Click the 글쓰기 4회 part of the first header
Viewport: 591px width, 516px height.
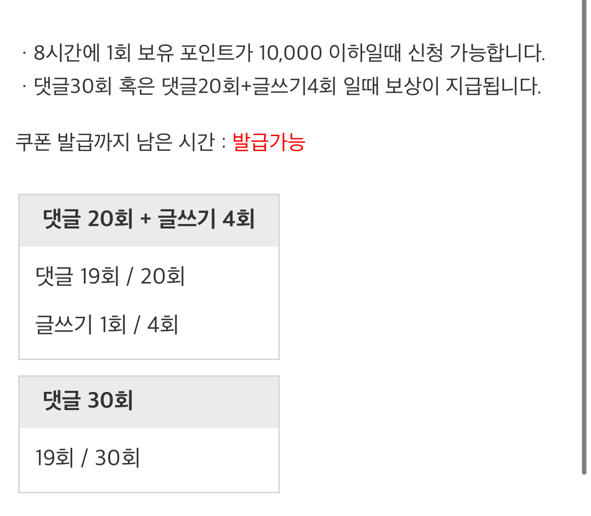pyautogui.click(x=206, y=219)
